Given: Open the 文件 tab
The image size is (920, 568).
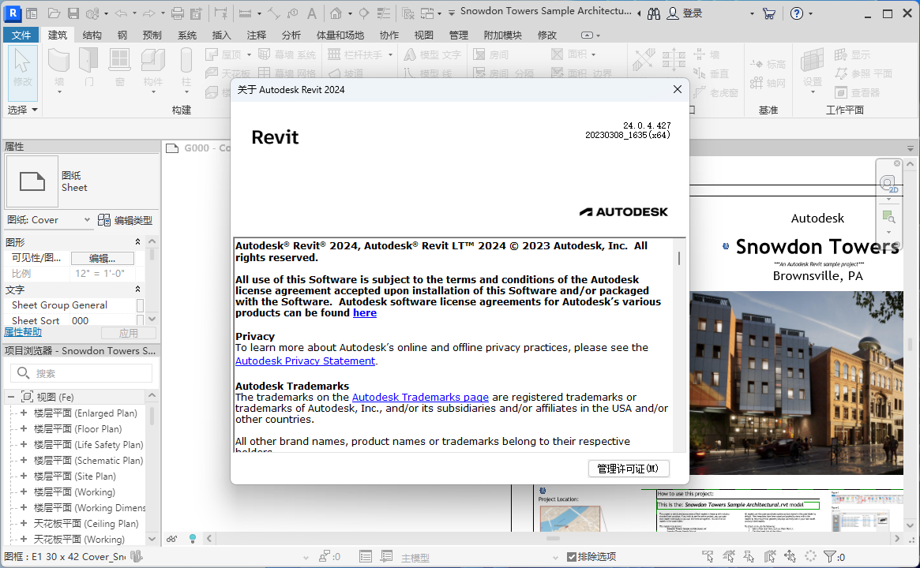Looking at the screenshot, I should [21, 35].
